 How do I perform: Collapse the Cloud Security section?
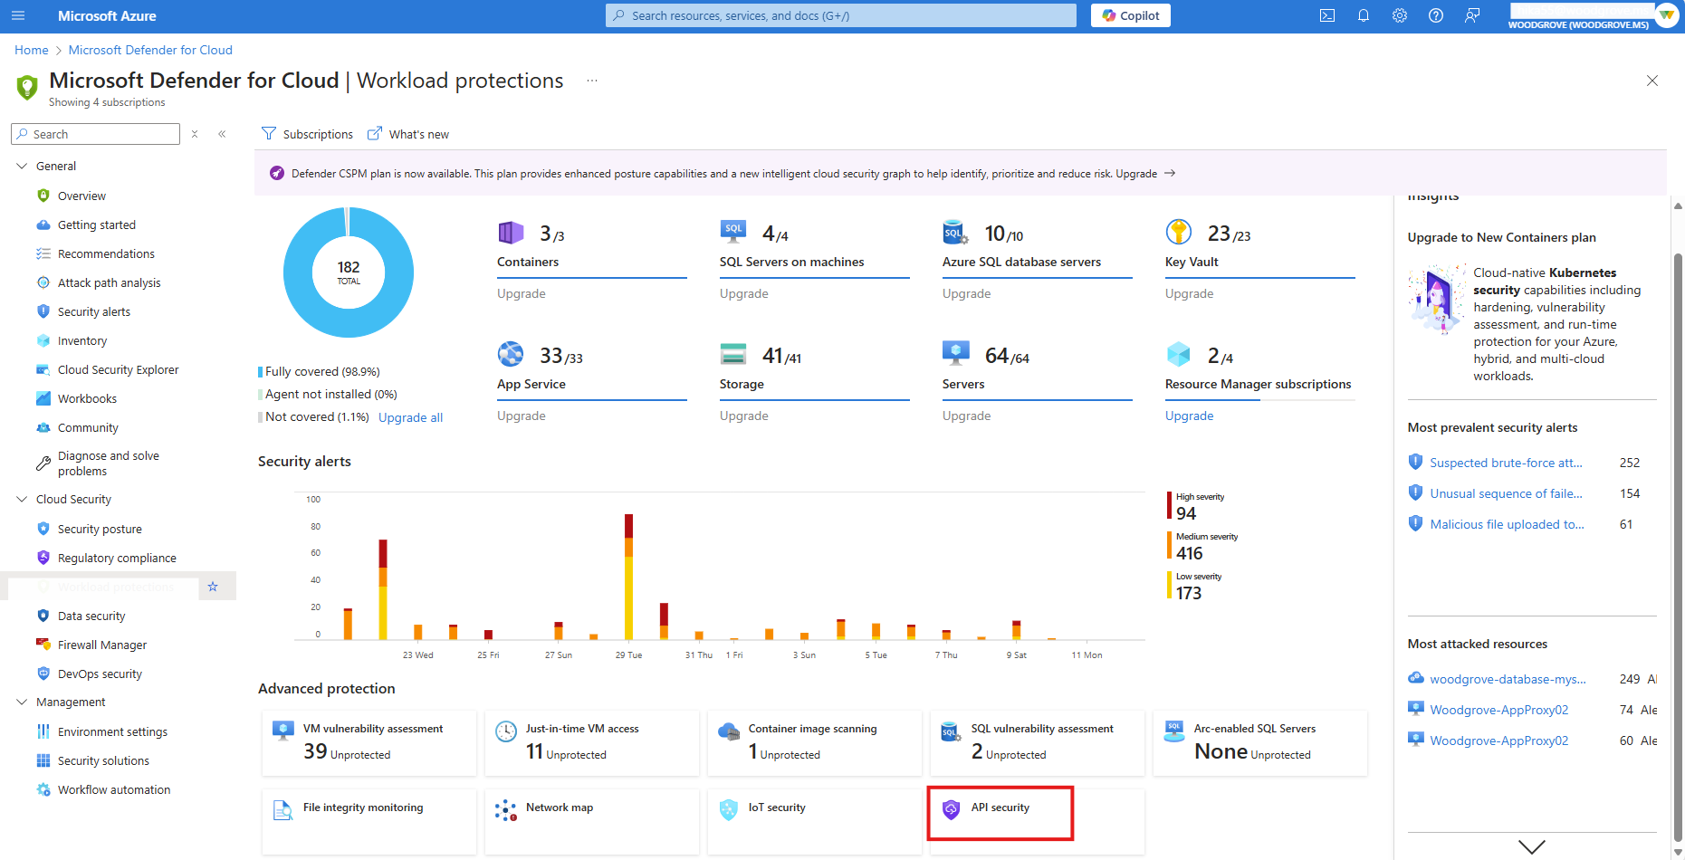pos(23,499)
